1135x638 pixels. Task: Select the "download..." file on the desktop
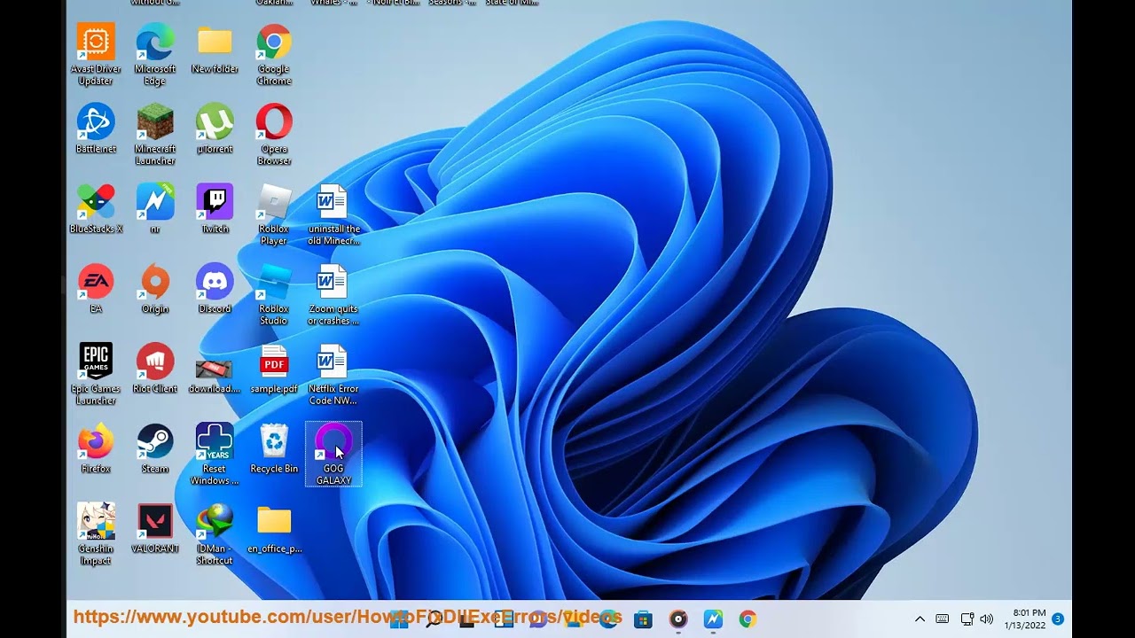tap(215, 374)
